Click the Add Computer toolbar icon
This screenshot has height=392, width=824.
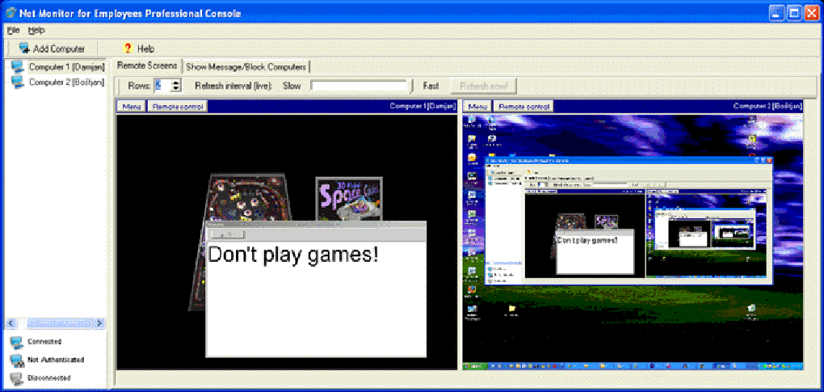24,48
